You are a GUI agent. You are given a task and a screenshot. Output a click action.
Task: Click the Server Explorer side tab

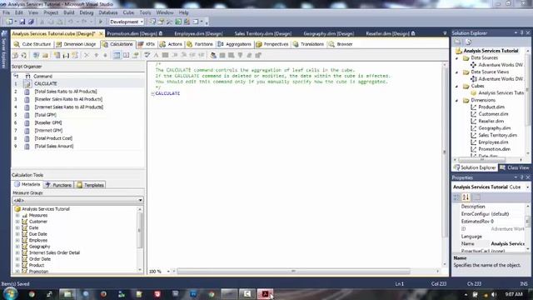point(3,49)
